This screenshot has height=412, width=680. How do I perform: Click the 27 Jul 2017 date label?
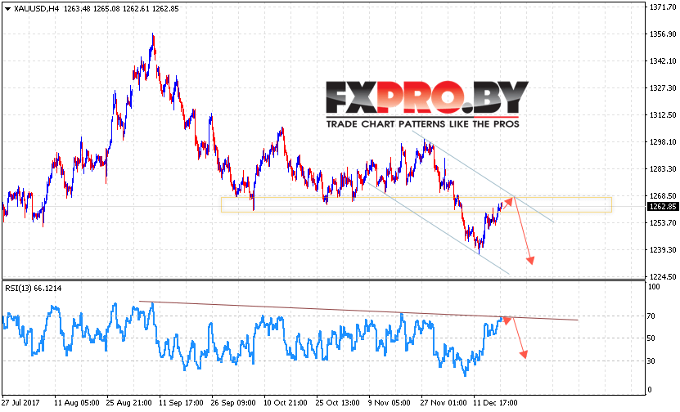20,402
